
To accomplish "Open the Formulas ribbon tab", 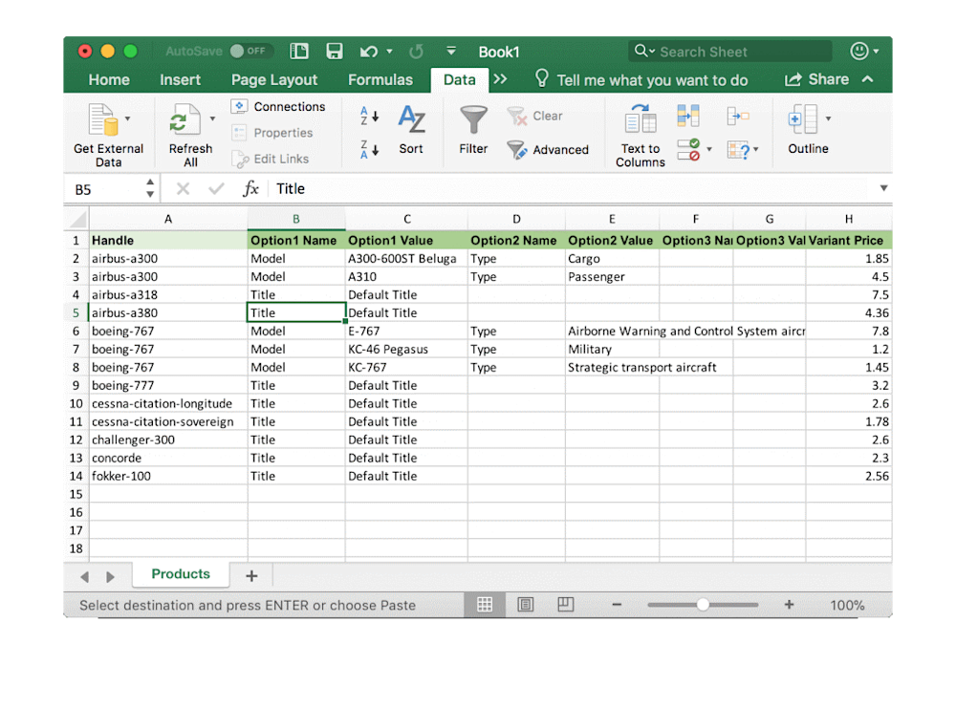I will [380, 80].
